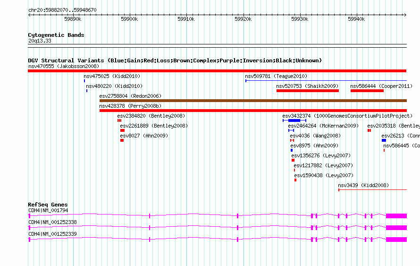Select the blue esv26213 gain glyph
This screenshot has height=266, width=420.
(384, 140)
